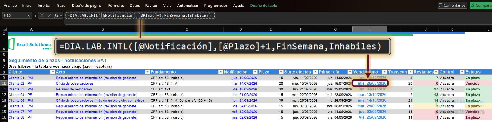Select column header A
This screenshot has width=492, height=122.
(x=31, y=29)
